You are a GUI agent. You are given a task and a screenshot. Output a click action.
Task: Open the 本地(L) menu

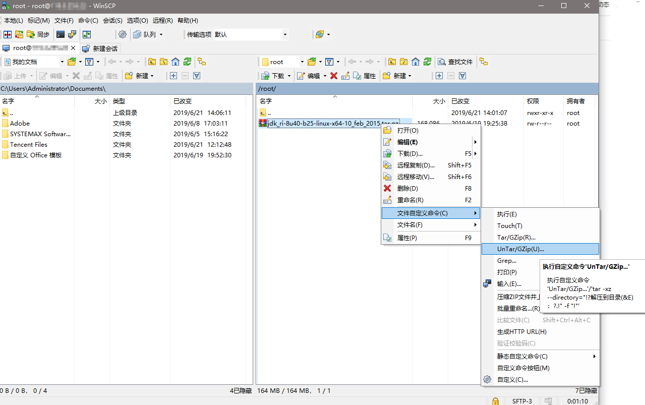[x=14, y=21]
